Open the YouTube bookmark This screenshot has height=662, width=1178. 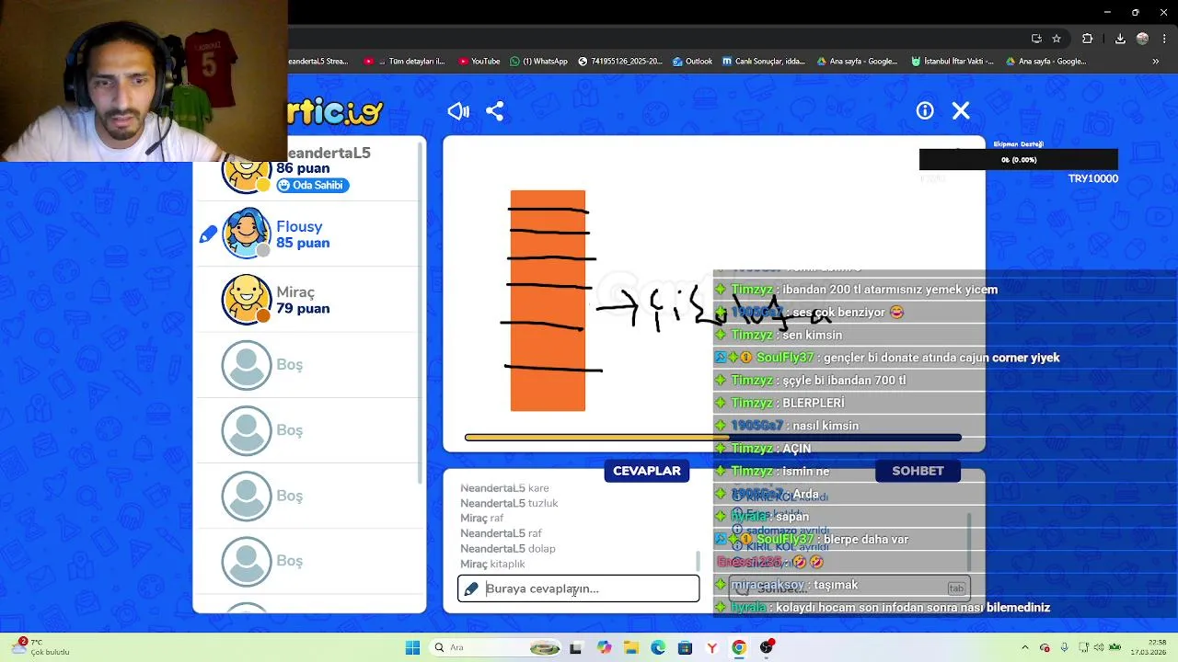(x=478, y=62)
